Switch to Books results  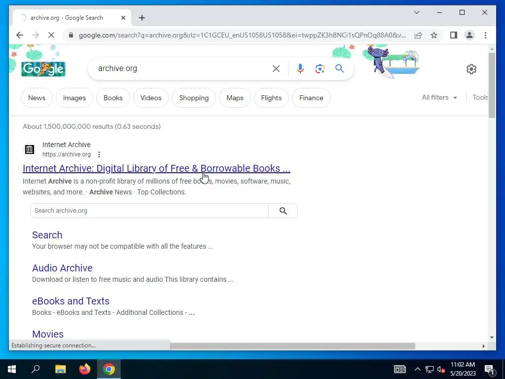(113, 98)
